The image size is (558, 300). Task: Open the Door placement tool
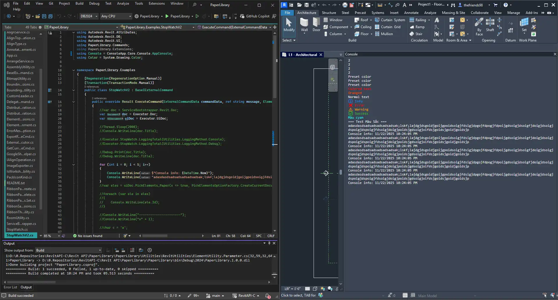coord(316,26)
